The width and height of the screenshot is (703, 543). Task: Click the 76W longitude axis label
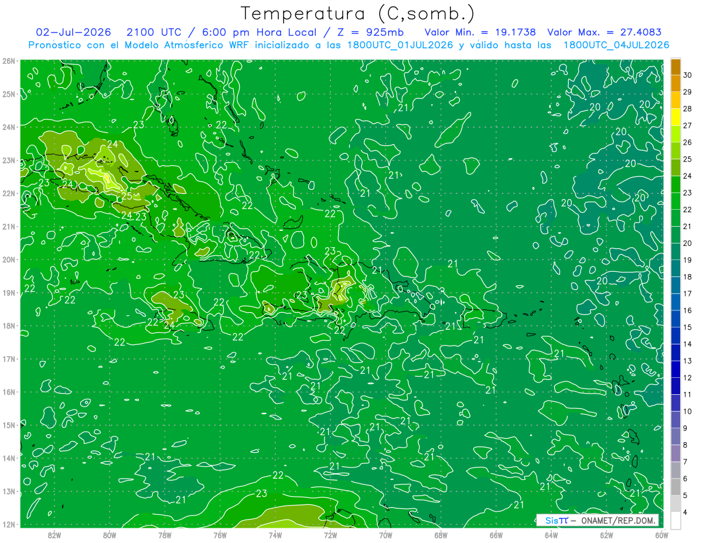[220, 534]
